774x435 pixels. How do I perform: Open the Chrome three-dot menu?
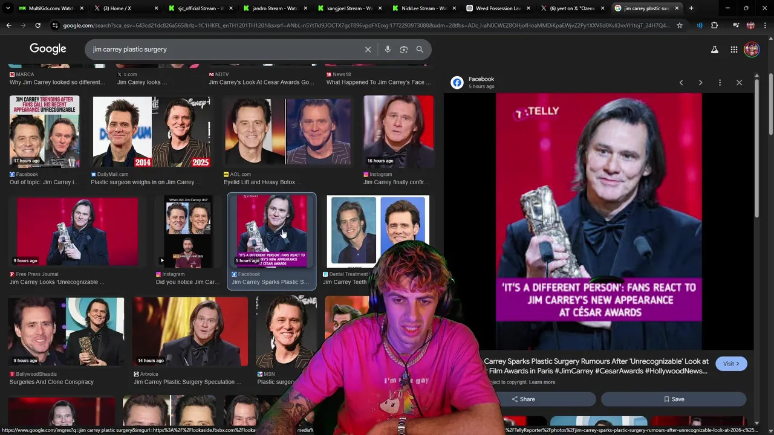765,25
